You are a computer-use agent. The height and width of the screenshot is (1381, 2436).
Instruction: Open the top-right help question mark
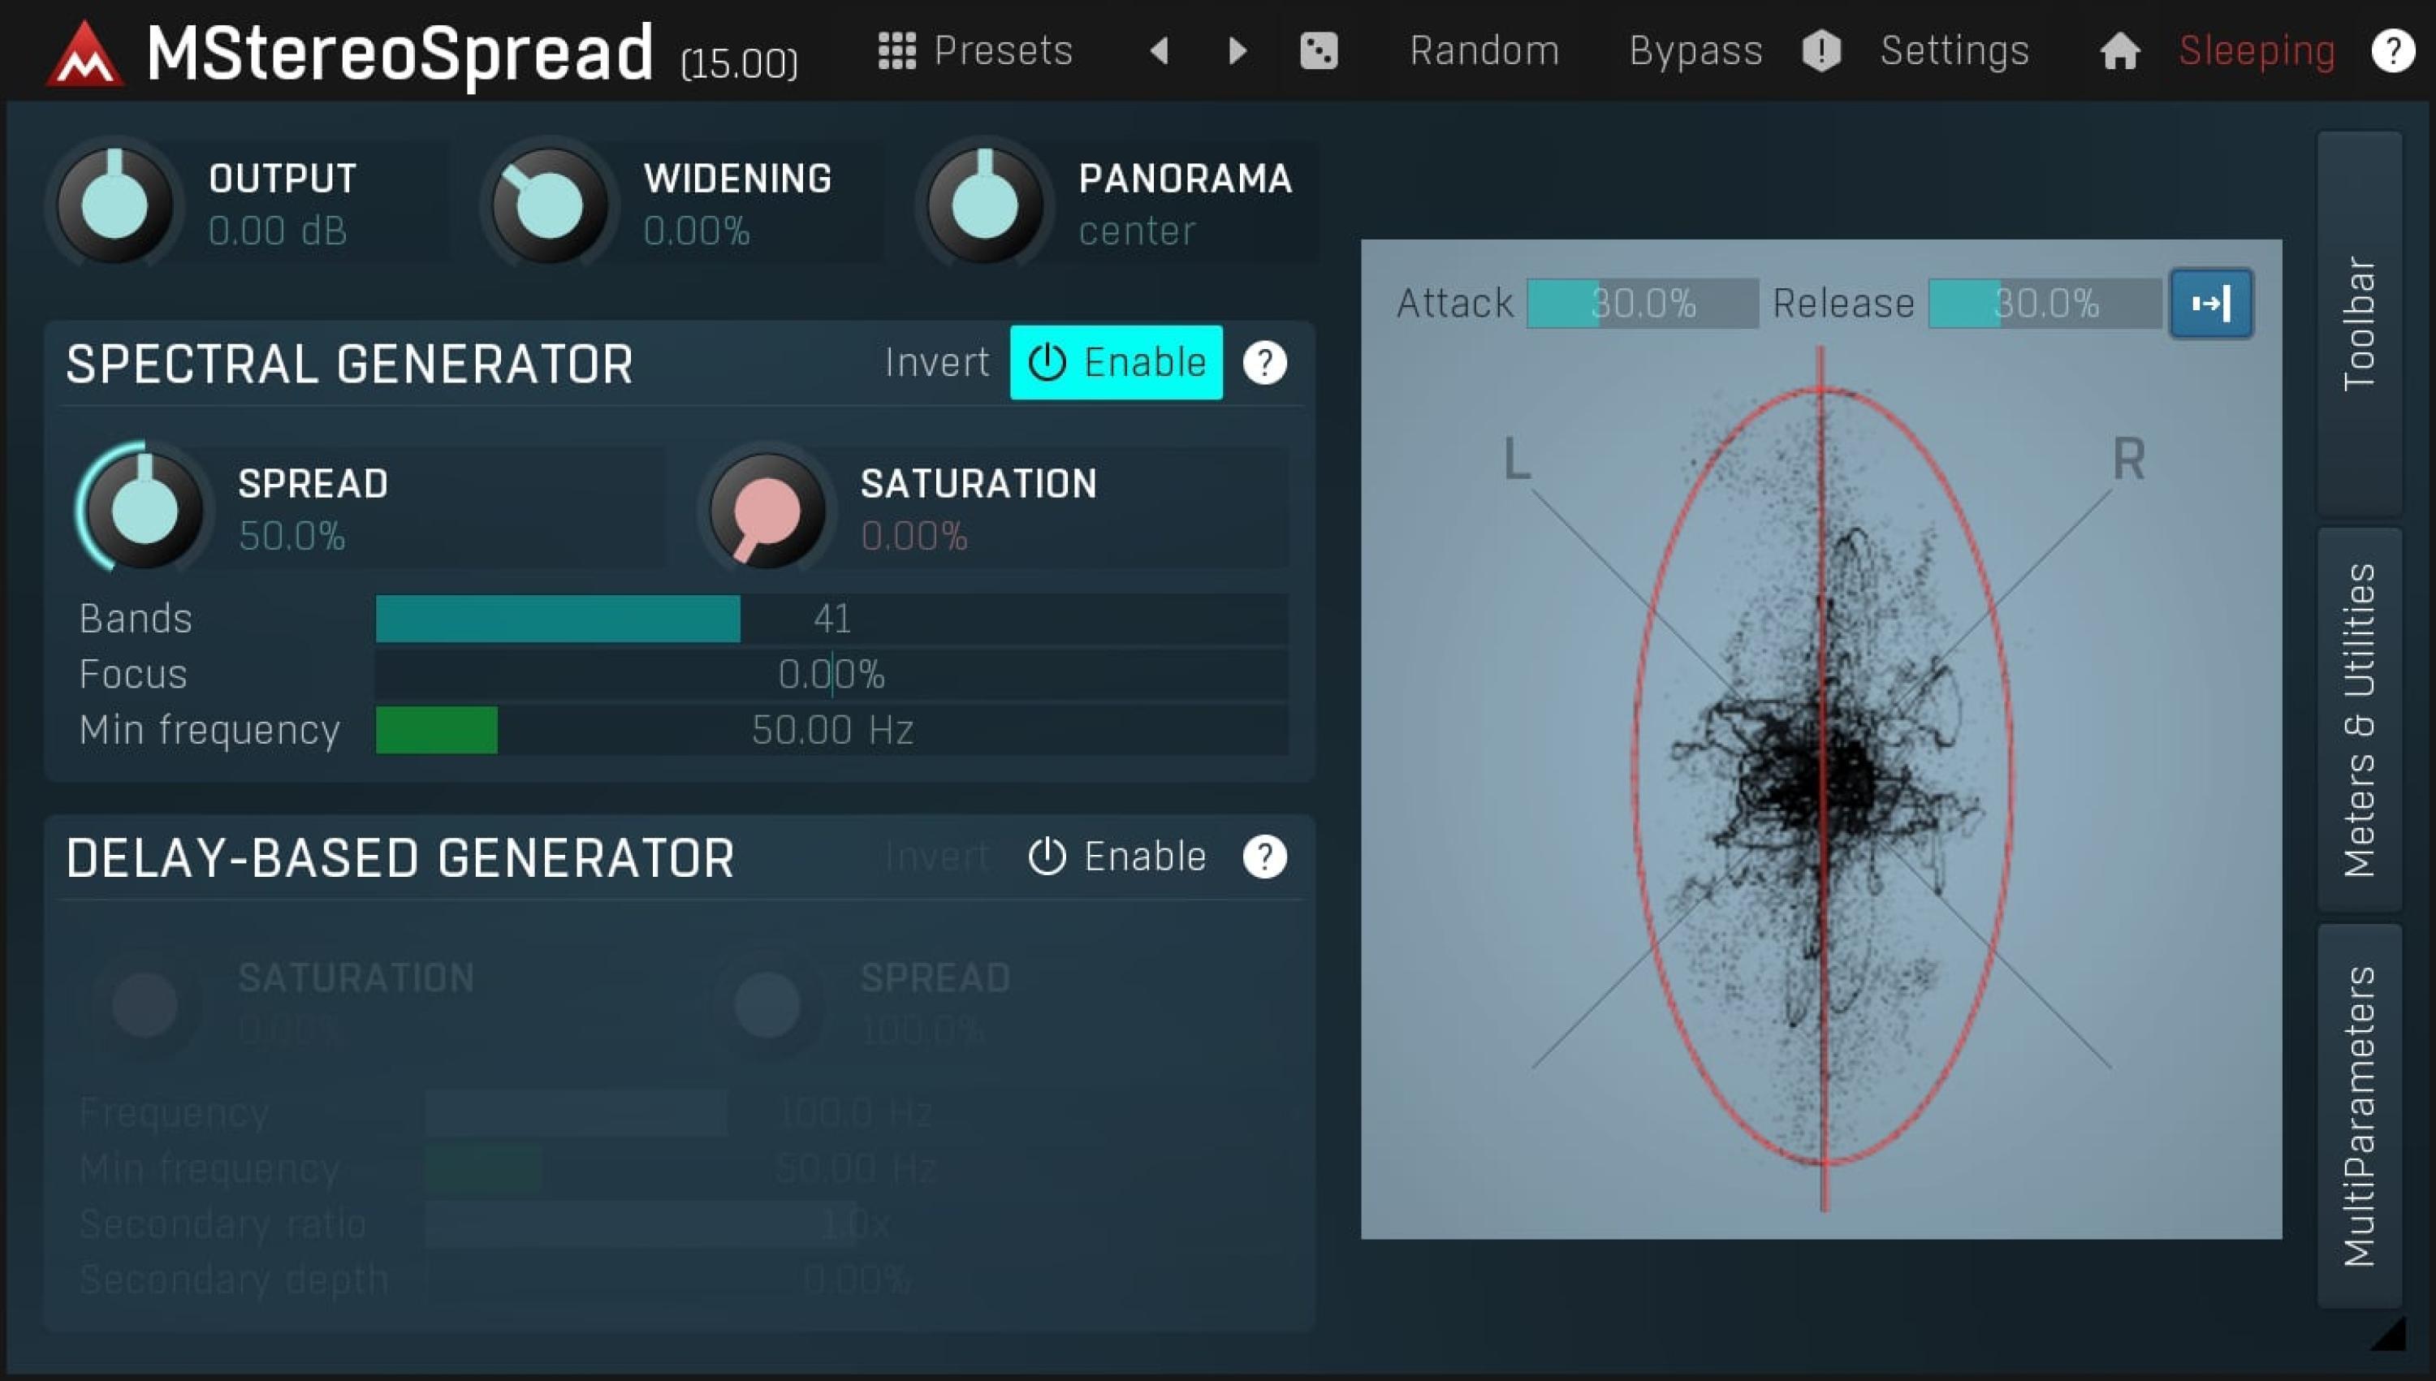(2391, 50)
